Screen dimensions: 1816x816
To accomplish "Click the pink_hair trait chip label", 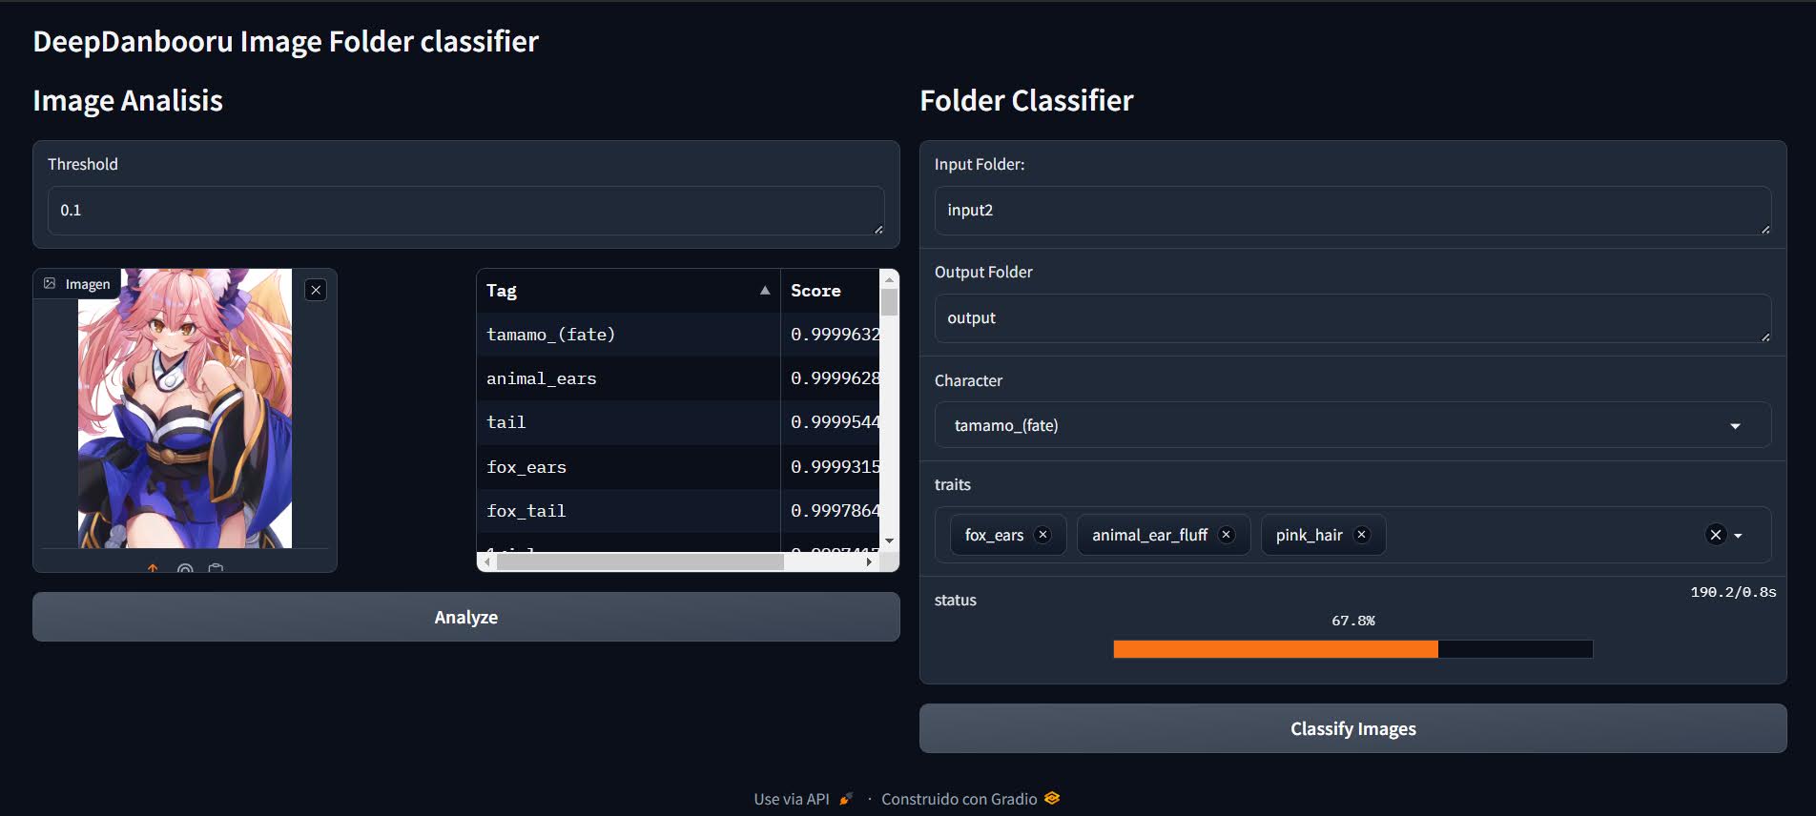I will pyautogui.click(x=1309, y=535).
